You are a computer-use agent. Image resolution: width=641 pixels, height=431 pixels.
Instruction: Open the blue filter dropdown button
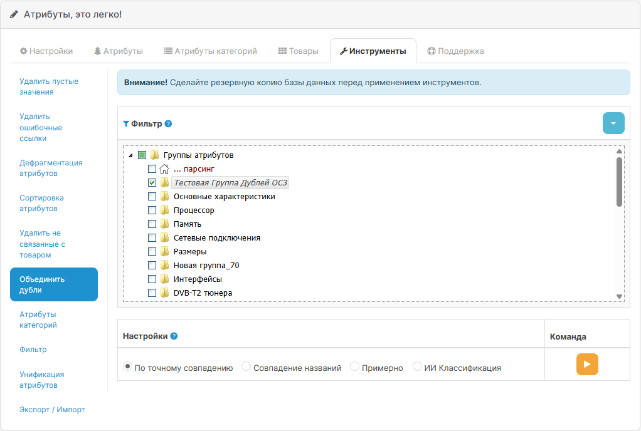point(613,123)
